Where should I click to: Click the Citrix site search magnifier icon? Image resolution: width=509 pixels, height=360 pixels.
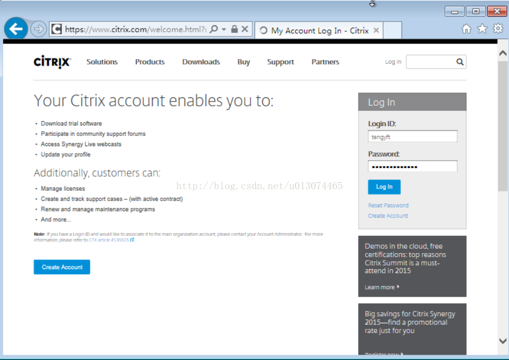point(460,62)
